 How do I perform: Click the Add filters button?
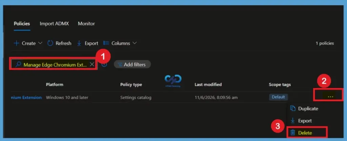click(x=132, y=64)
